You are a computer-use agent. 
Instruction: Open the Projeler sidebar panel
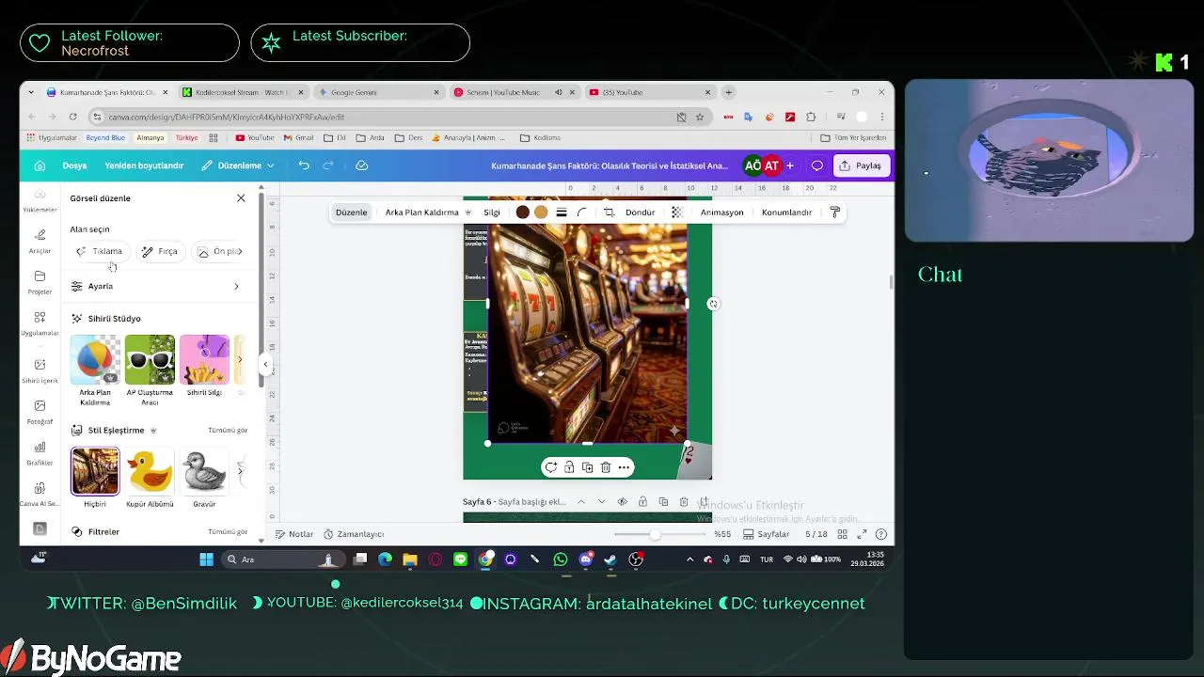coord(40,282)
